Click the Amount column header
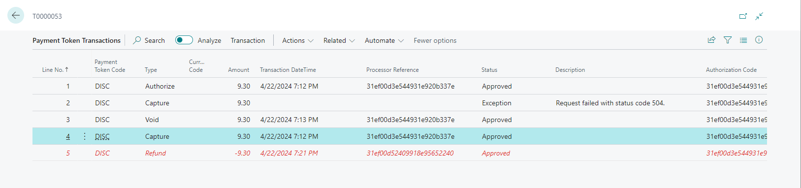Screen dimensions: 801x188 239,70
